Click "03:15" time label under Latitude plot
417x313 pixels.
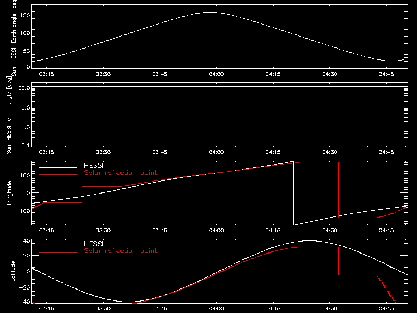tap(46, 309)
